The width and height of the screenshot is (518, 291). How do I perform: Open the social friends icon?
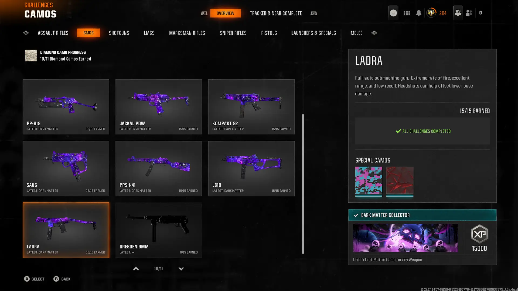[469, 13]
